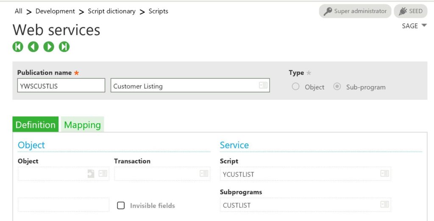This screenshot has height=221, width=434.
Task: Open the Subprograms field selection icon
Action: click(384, 204)
